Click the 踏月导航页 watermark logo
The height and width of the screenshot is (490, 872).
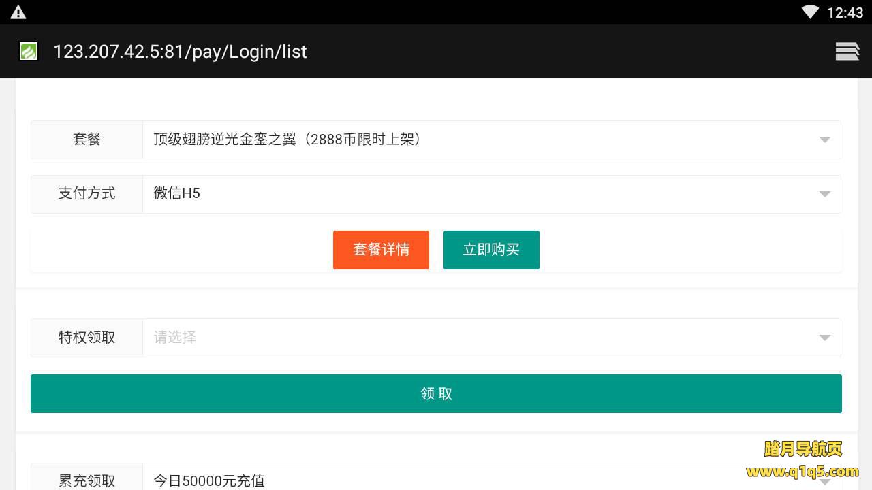coord(803,448)
